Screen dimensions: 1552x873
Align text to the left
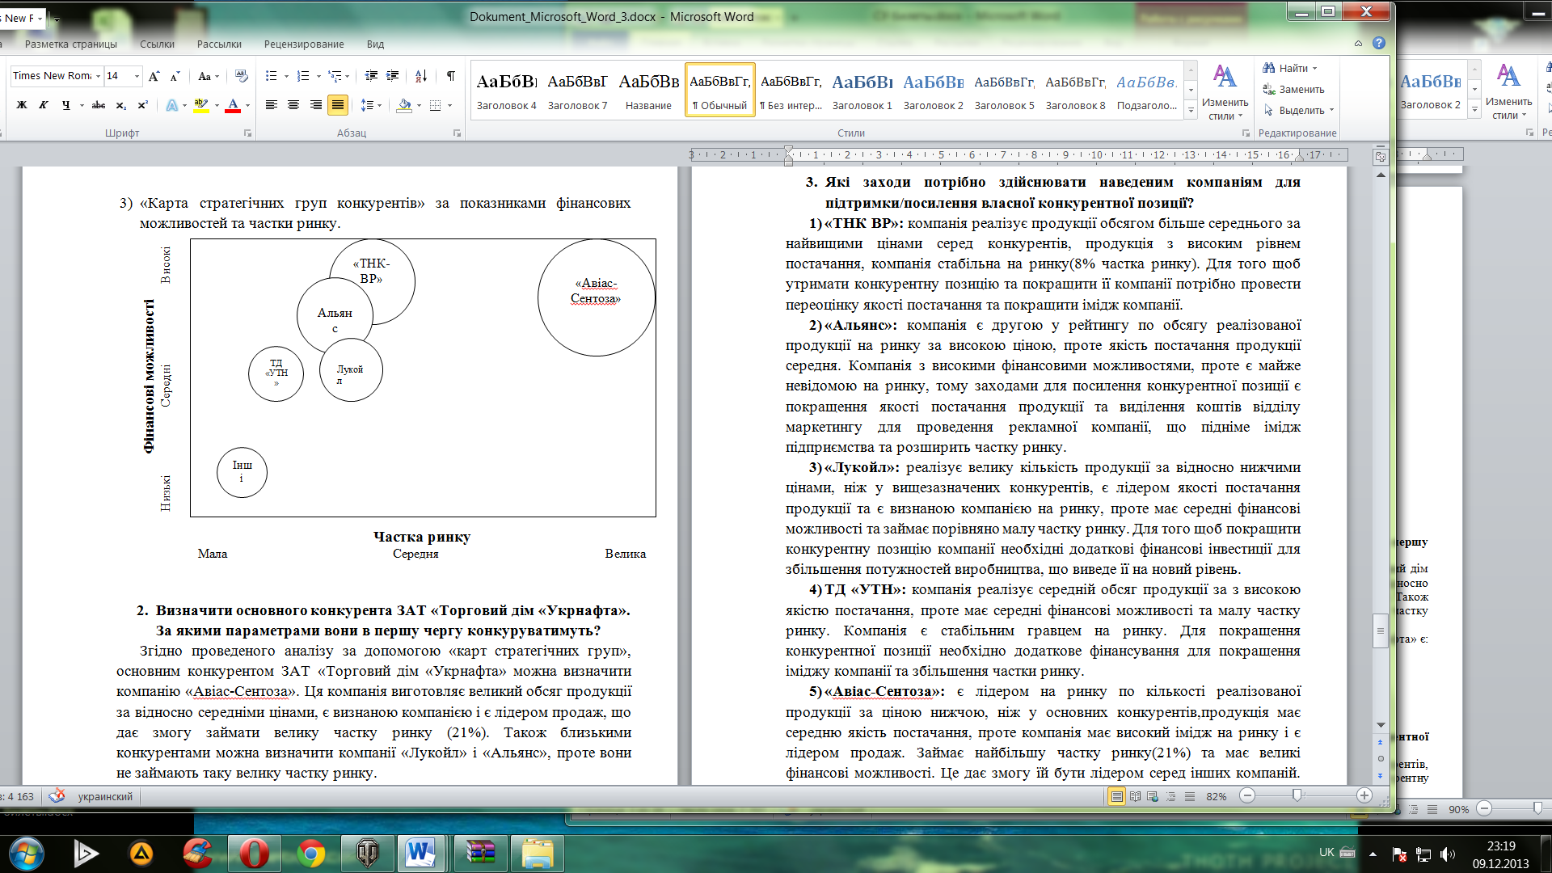click(x=272, y=105)
